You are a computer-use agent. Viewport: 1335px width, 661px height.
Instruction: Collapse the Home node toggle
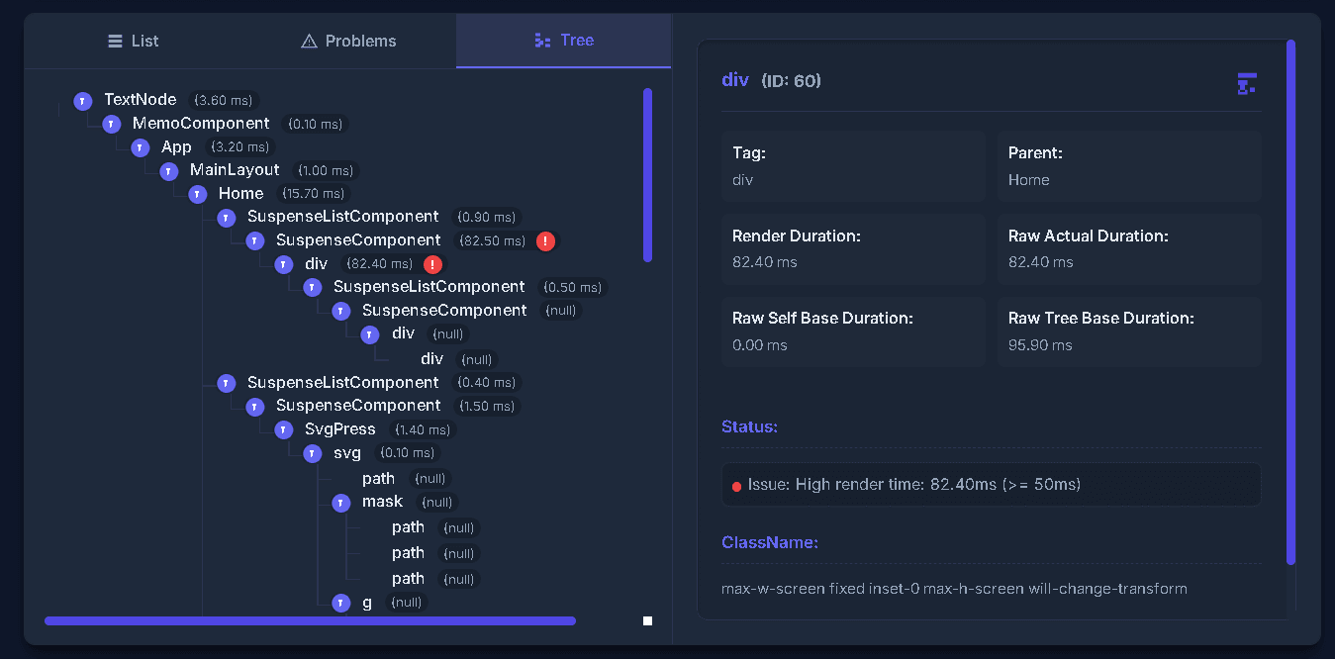pyautogui.click(x=198, y=194)
